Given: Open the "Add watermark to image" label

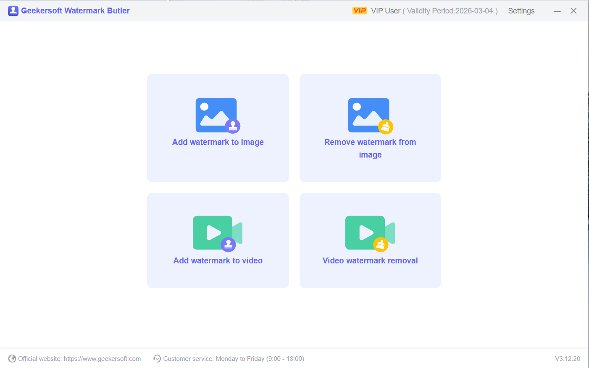Looking at the screenshot, I should point(218,142).
